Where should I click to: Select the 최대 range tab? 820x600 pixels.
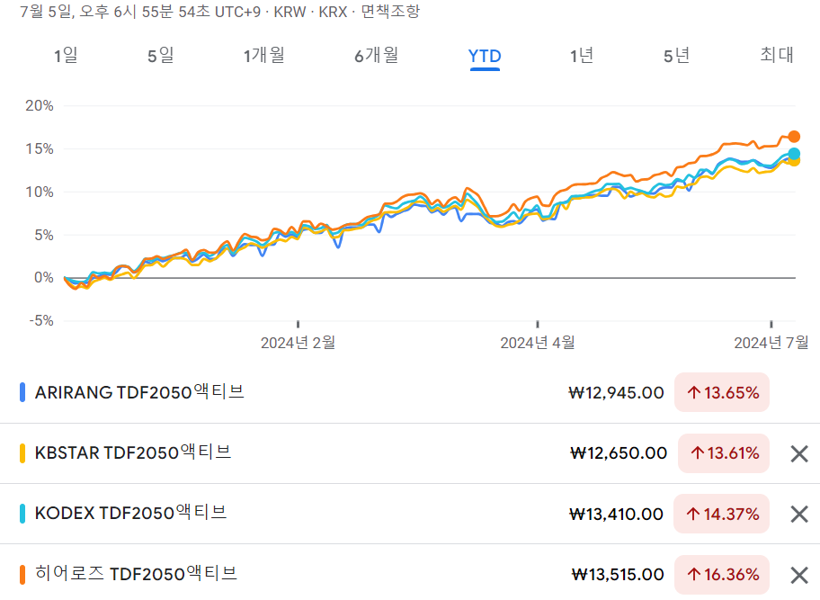[x=777, y=54]
